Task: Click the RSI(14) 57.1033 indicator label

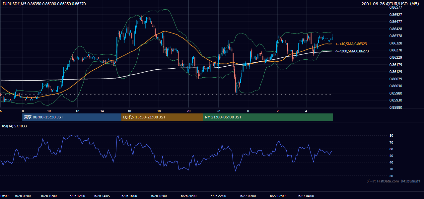Action: coord(15,126)
